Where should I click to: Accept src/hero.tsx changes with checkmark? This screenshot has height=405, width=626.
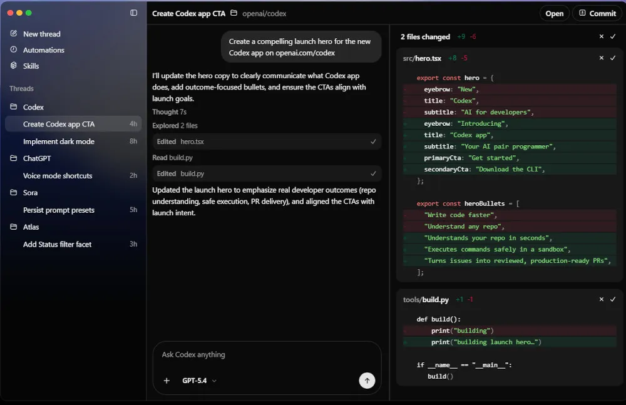613,58
